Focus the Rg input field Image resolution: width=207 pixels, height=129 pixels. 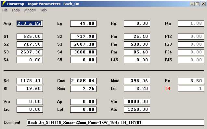137,23
